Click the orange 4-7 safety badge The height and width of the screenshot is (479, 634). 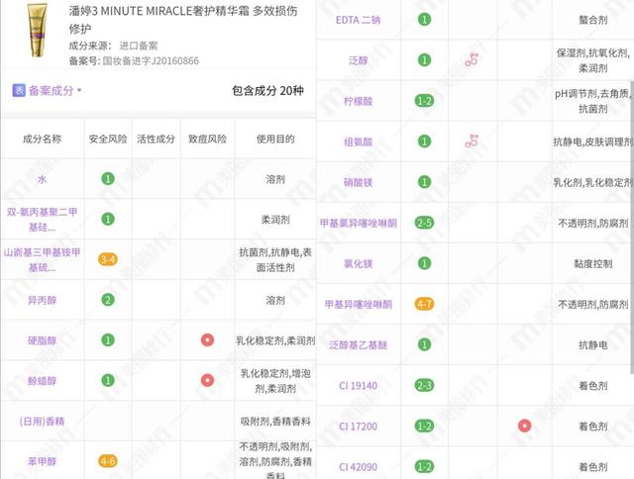coord(424,304)
